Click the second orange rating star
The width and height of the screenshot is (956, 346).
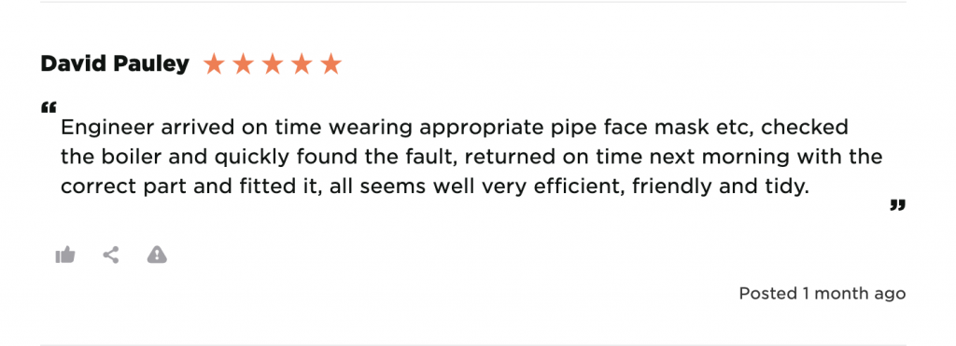[244, 63]
